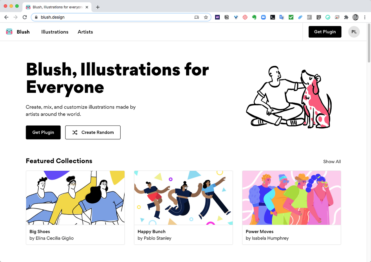
Task: Click the gray stacked-layers extension icon
Action: 309,17
